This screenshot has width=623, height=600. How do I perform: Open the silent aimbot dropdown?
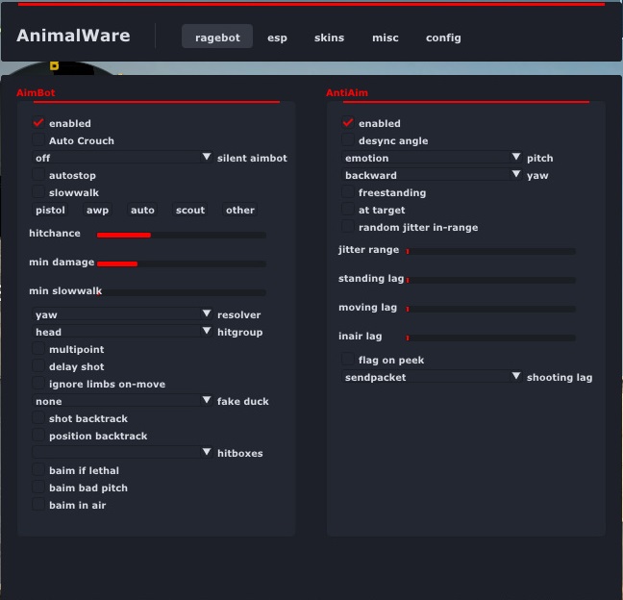tap(122, 158)
